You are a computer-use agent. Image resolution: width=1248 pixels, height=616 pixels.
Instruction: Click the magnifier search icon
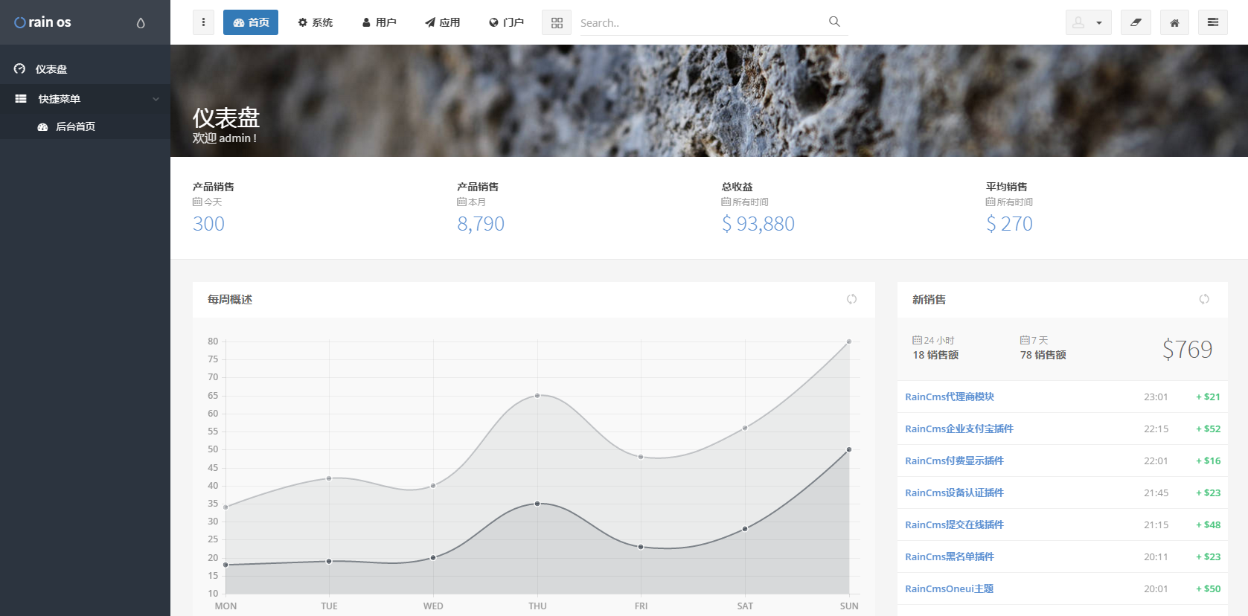point(834,22)
